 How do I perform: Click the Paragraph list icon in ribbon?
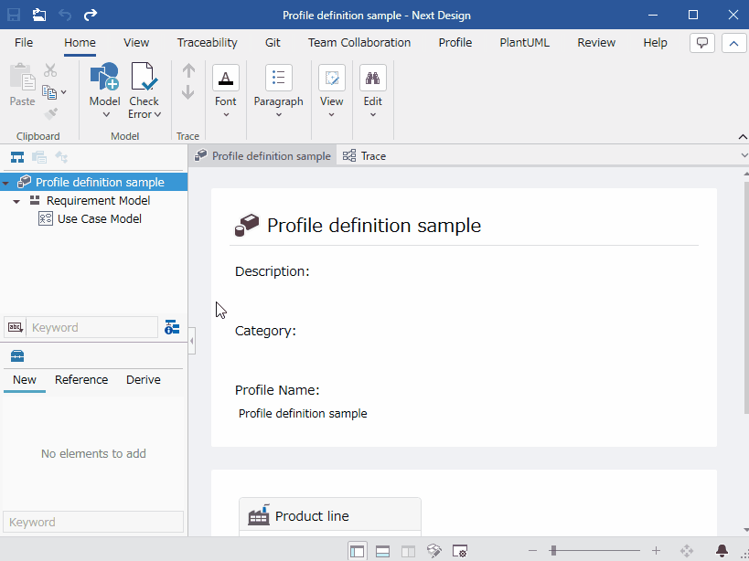(279, 78)
